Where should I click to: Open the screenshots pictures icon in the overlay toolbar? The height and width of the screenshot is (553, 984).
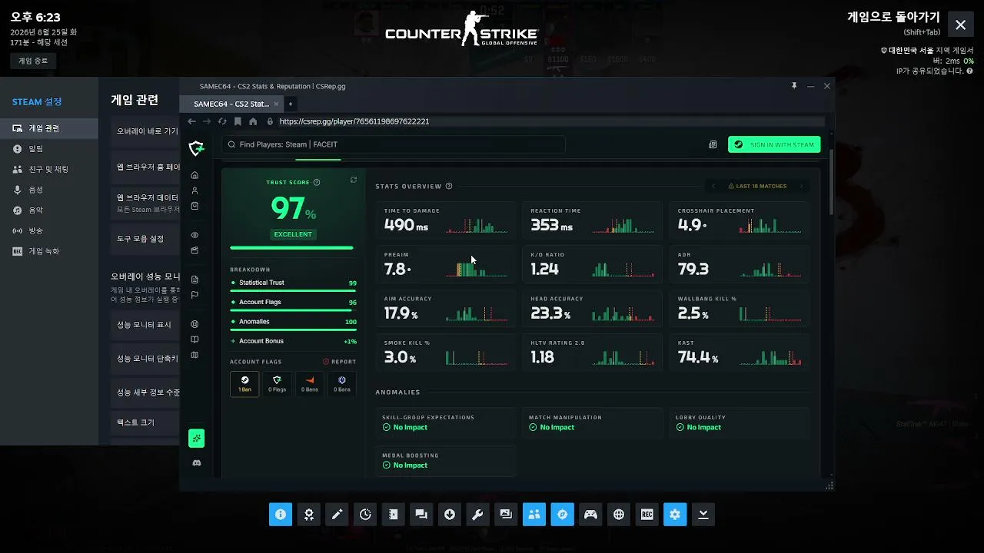tap(506, 515)
